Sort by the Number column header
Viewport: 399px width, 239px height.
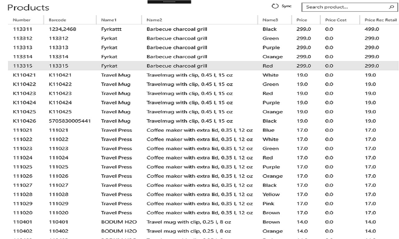click(22, 20)
